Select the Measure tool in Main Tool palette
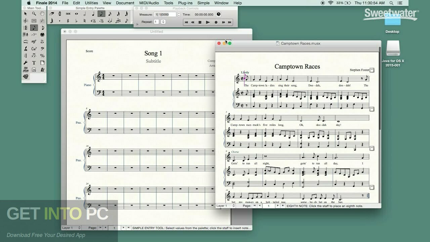The image size is (430, 242). (x=34, y=21)
